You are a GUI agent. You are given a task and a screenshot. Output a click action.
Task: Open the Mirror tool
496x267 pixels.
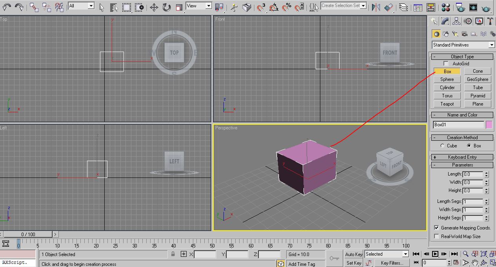pos(376,7)
